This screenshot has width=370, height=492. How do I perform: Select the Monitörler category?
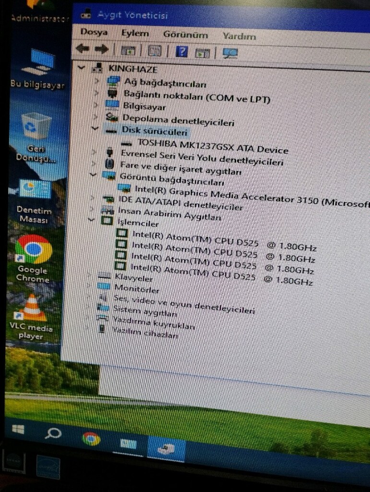click(x=137, y=288)
